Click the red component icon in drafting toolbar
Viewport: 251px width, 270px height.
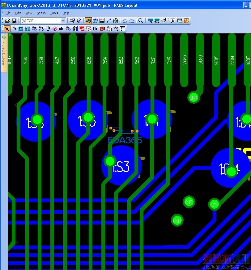[102, 29]
